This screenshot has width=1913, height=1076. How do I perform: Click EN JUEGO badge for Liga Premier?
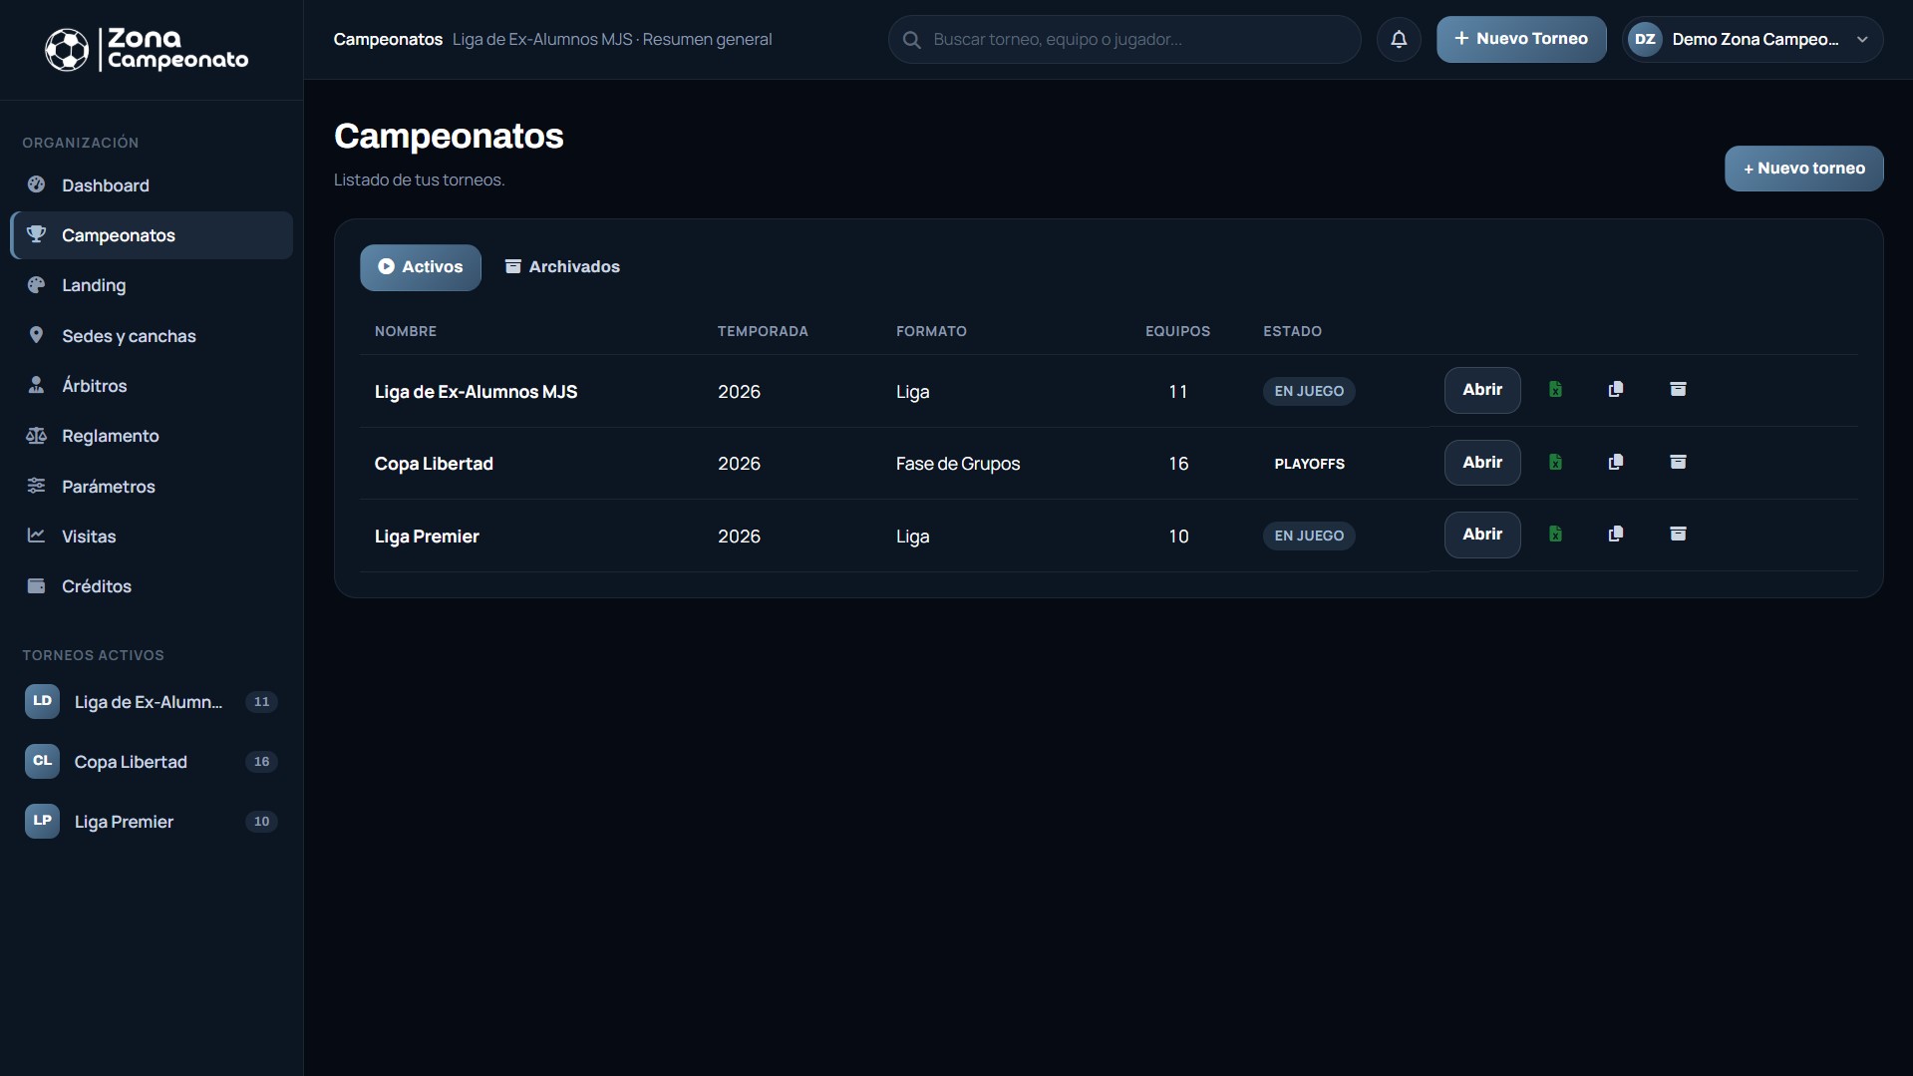click(1309, 536)
